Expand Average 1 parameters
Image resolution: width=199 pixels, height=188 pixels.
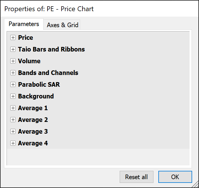13,108
